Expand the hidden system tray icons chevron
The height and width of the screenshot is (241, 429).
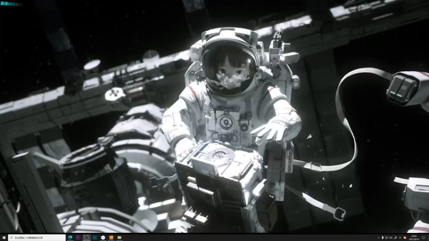tap(379, 238)
